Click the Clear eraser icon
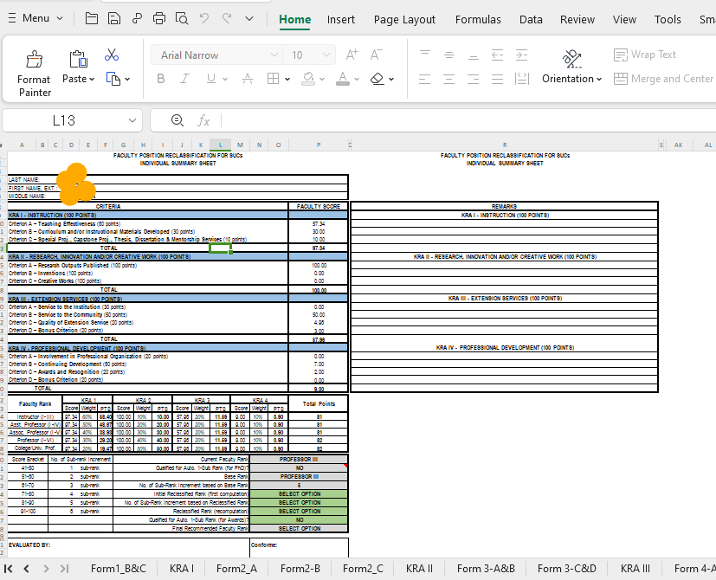Screen dimensions: 716x580 pos(377,79)
